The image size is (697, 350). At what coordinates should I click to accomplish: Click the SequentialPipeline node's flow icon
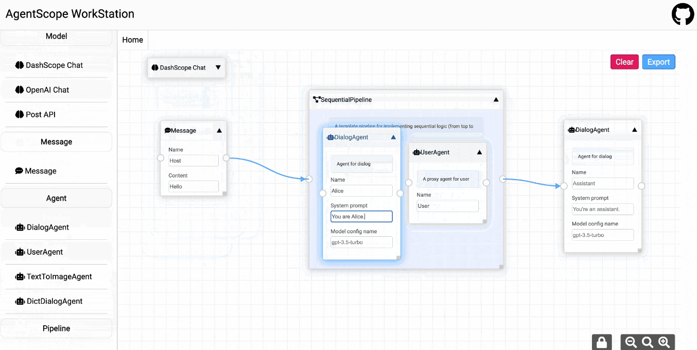tap(317, 99)
